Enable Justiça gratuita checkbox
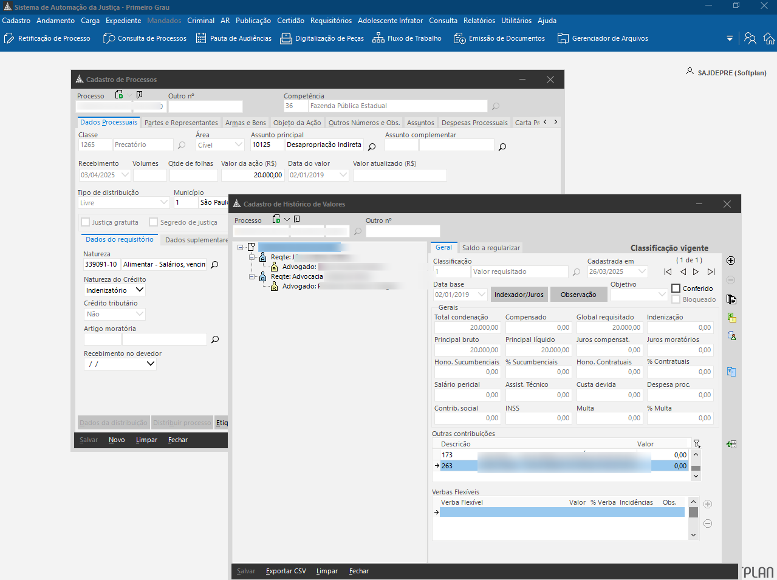 pos(86,222)
